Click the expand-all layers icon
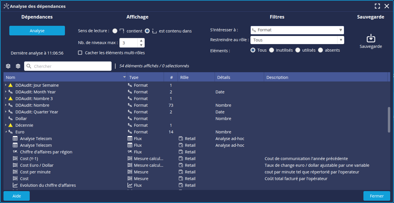The width and height of the screenshot is (394, 203). (8, 66)
